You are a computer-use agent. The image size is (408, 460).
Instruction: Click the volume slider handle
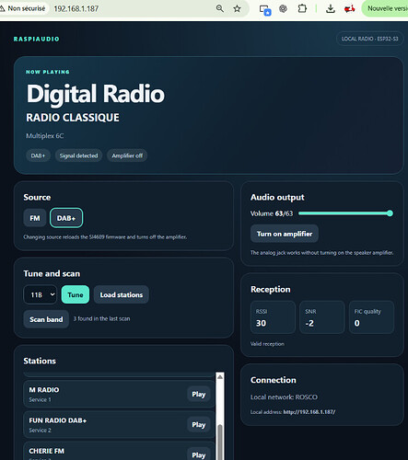tap(390, 213)
